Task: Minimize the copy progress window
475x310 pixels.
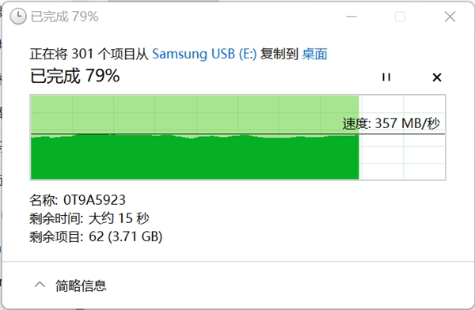Action: click(351, 17)
